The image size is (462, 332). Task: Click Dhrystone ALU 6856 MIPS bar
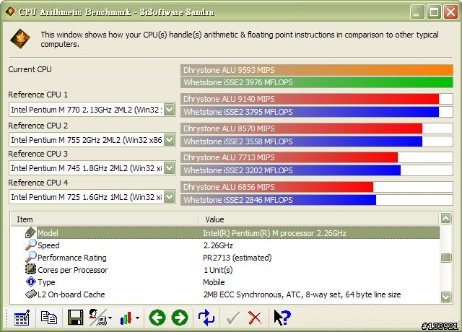point(317,187)
